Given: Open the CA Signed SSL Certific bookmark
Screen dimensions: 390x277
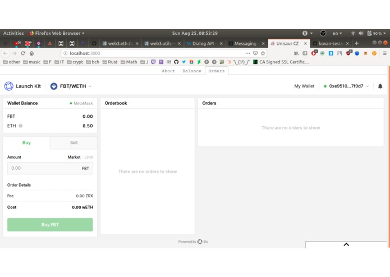Looking at the screenshot, I should (281, 62).
